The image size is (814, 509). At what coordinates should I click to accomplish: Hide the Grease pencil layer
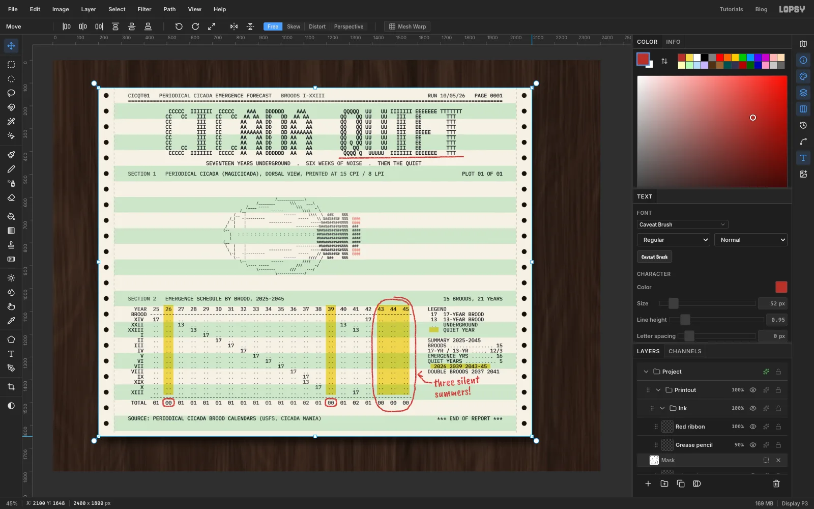tap(753, 445)
